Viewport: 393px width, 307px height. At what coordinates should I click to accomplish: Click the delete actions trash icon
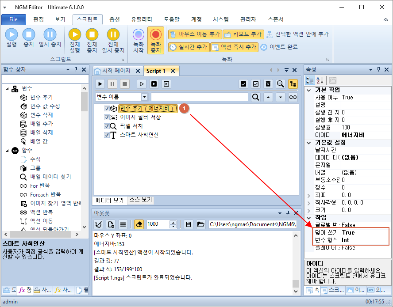268,84
